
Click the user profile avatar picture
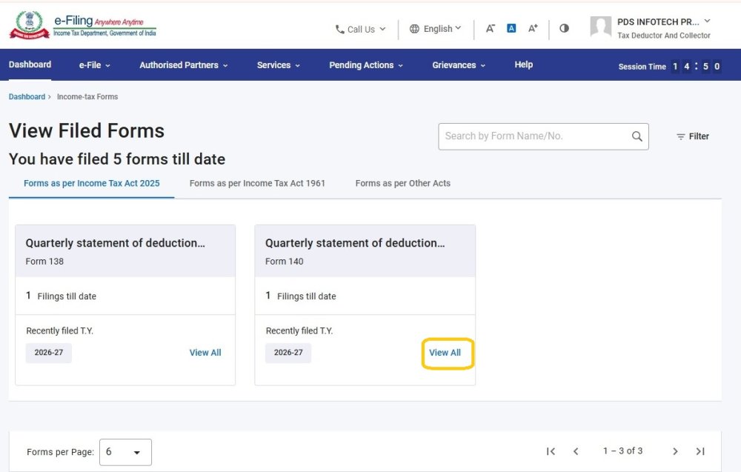coord(601,27)
